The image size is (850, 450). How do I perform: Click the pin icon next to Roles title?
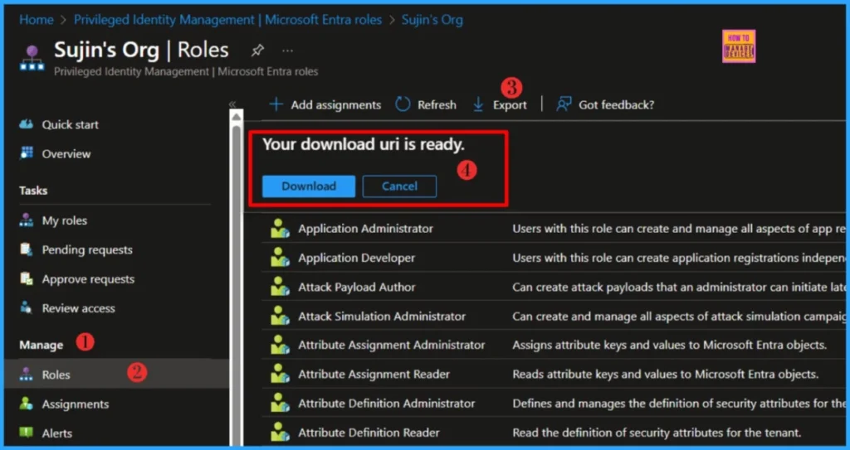257,51
